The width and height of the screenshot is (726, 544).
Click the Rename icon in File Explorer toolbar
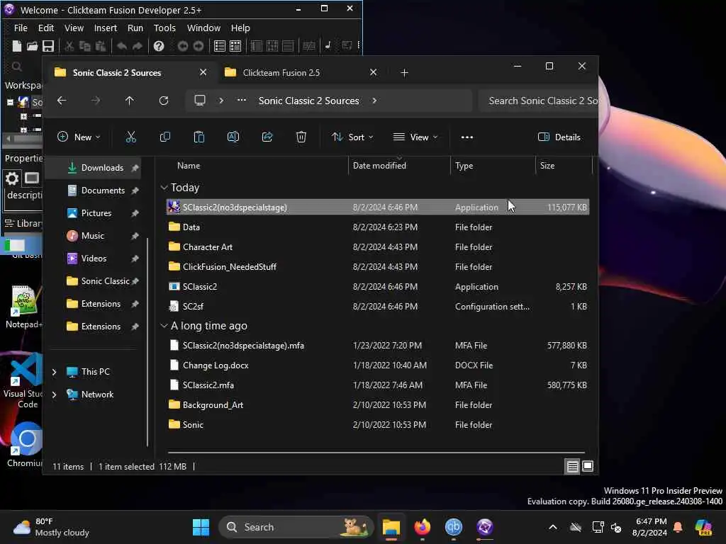(233, 137)
